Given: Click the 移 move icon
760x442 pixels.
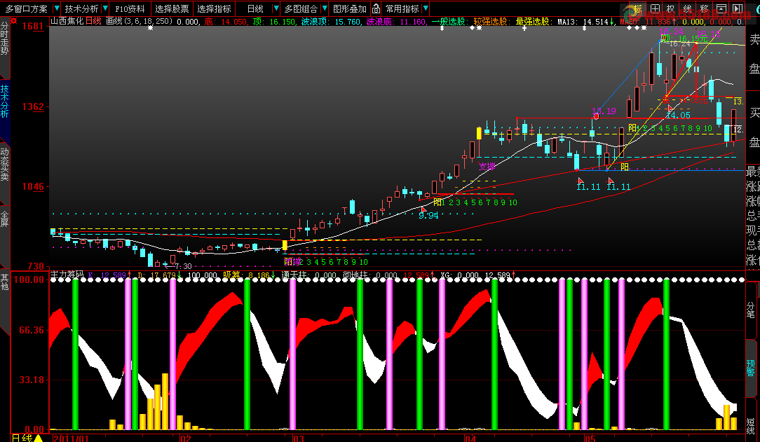Looking at the screenshot, I should tap(704, 8).
